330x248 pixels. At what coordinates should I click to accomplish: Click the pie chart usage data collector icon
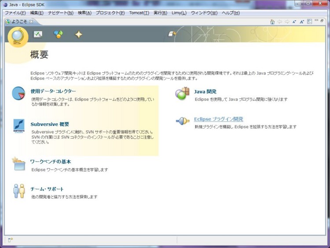click(18, 93)
